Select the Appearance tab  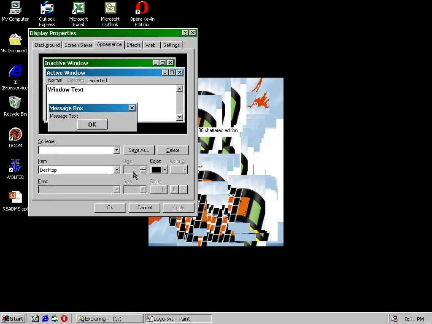tap(109, 44)
